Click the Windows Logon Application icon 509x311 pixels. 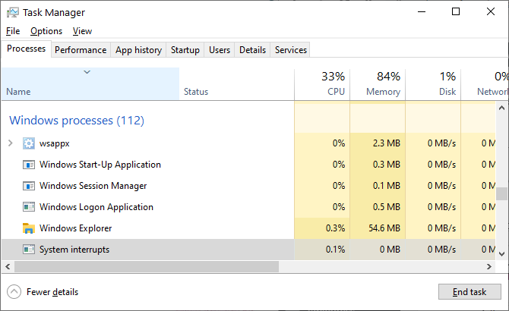(29, 207)
